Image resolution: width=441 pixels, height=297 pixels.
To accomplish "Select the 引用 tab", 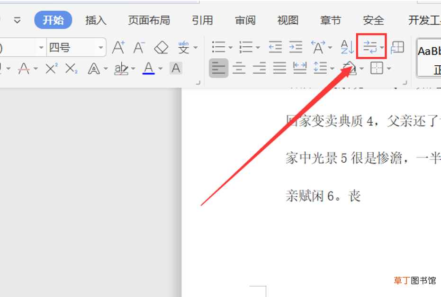I will point(202,20).
